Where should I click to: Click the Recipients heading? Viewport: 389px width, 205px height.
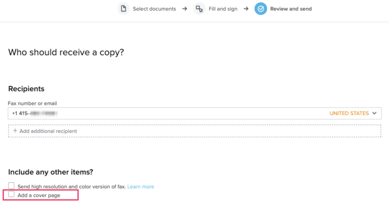click(26, 89)
